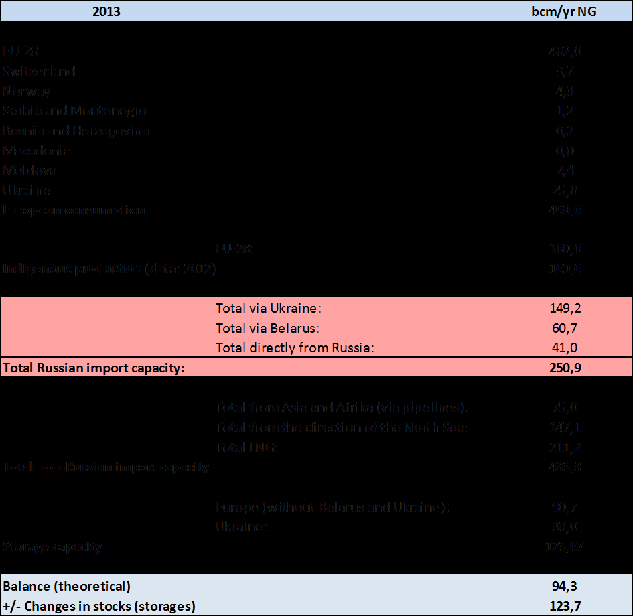Click 'Total non-Russian import capacity' label
The image size is (633, 616).
pos(106,467)
